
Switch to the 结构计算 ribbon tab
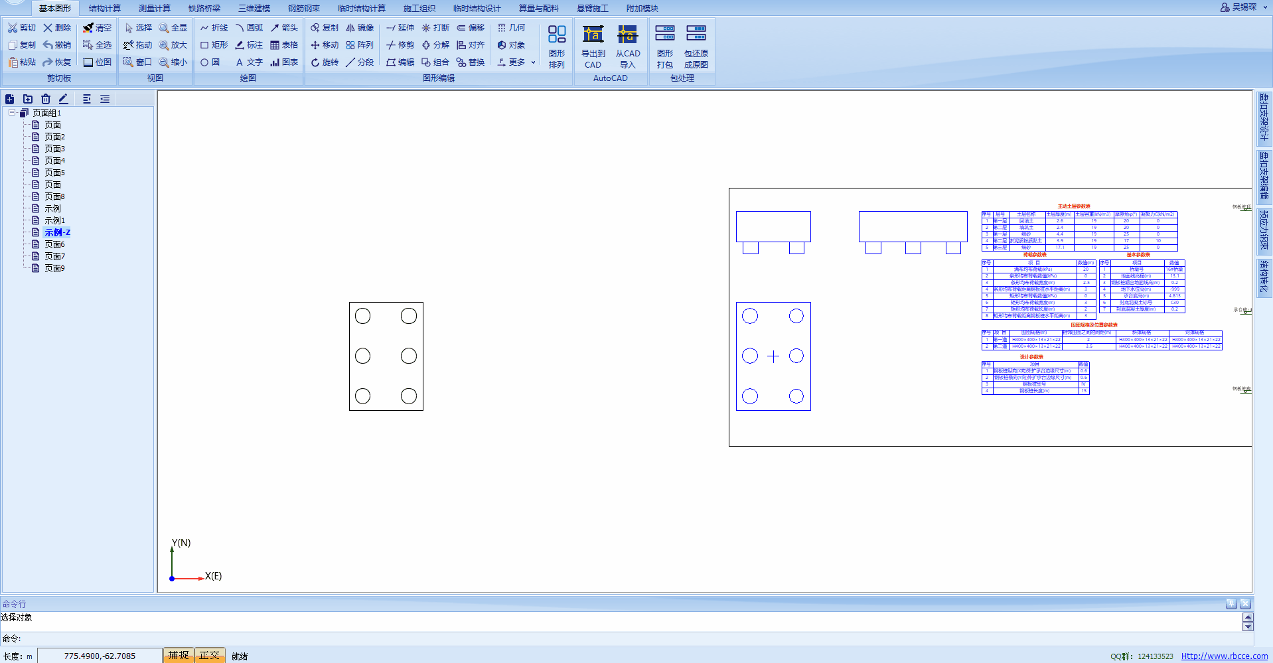click(x=105, y=8)
